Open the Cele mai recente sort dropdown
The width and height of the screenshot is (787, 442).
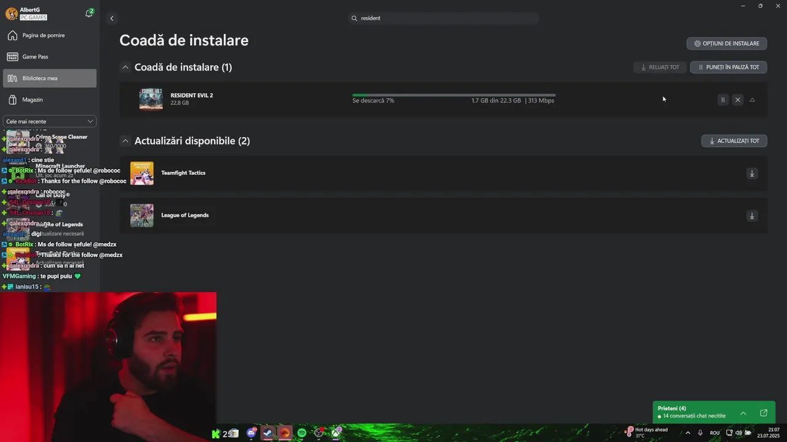[x=49, y=122]
